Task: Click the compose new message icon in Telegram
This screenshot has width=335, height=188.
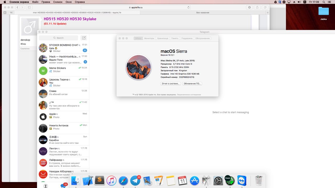Action: click(x=84, y=38)
